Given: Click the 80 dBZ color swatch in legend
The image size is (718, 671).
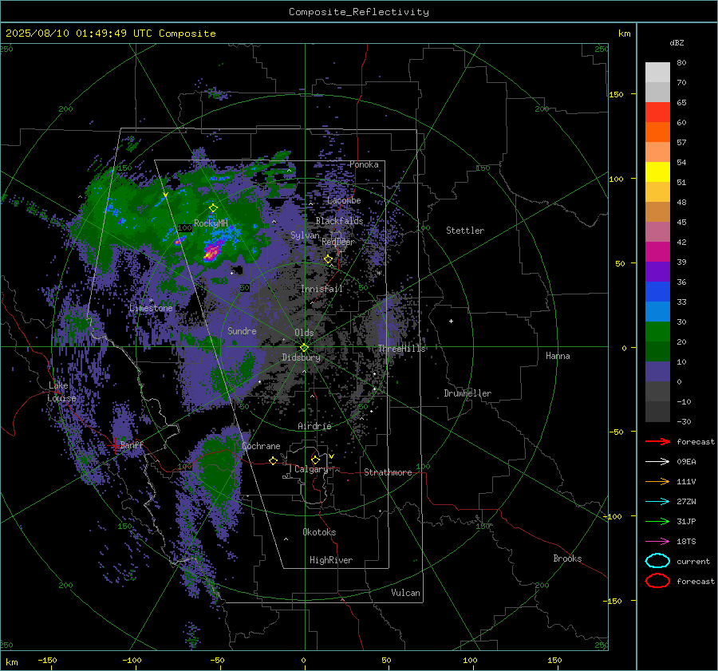Looking at the screenshot, I should 657,72.
